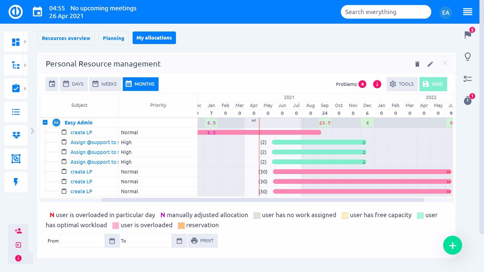Viewport: 484px width, 272px height.
Task: Open the stopwatch timer with badge 1
Action: pyautogui.click(x=468, y=101)
